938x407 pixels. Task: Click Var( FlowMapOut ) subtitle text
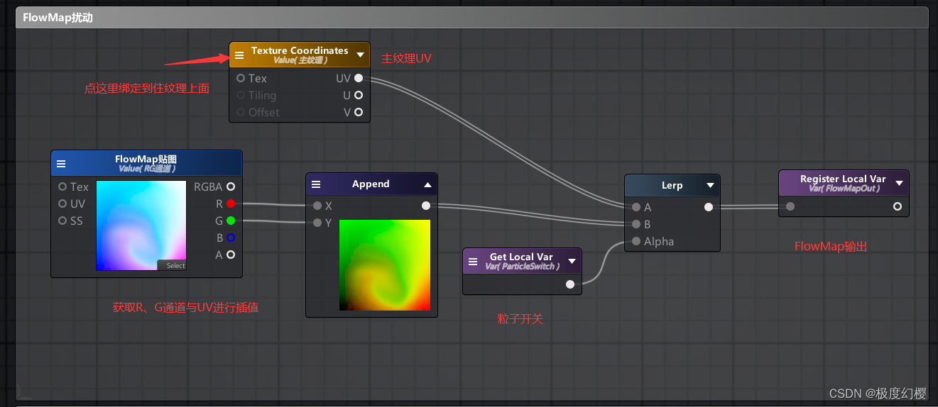pyautogui.click(x=843, y=189)
